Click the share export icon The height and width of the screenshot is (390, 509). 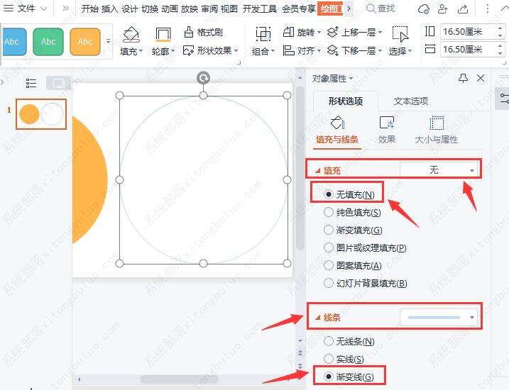(x=463, y=9)
